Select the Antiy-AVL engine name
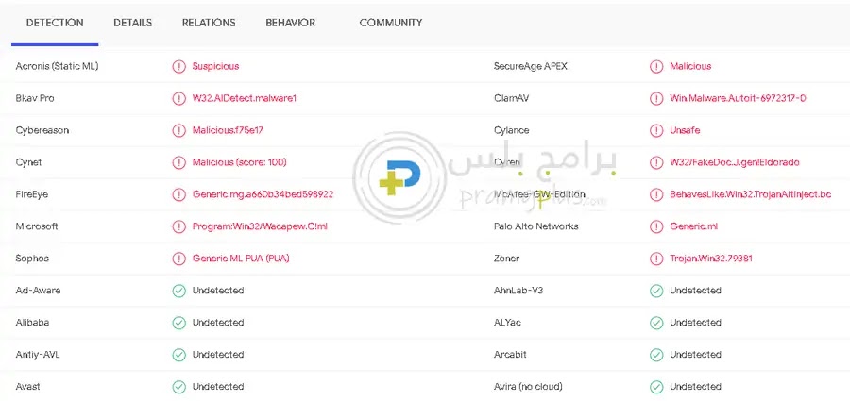 (x=38, y=354)
